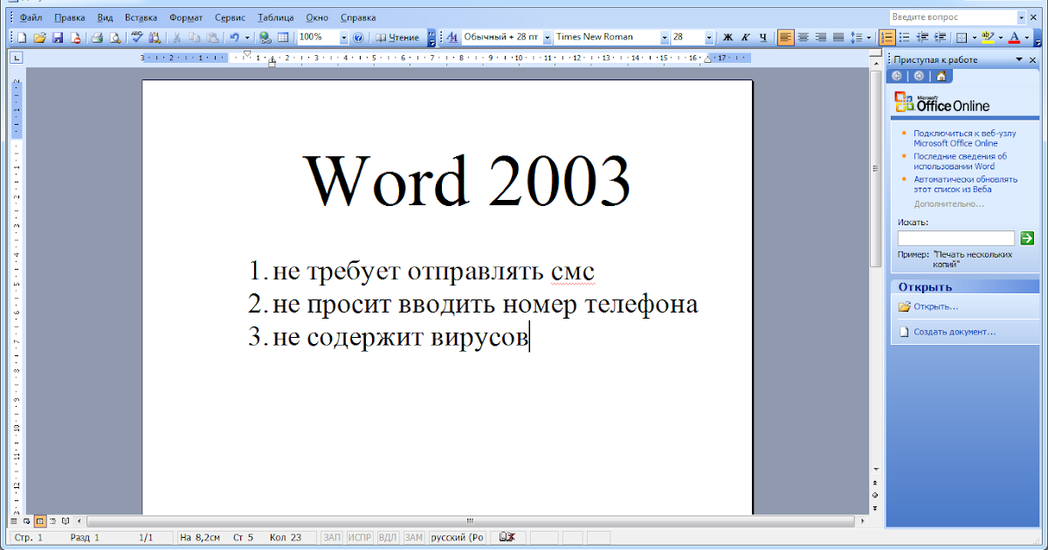Open Word Help via the question mark icon

click(x=358, y=38)
